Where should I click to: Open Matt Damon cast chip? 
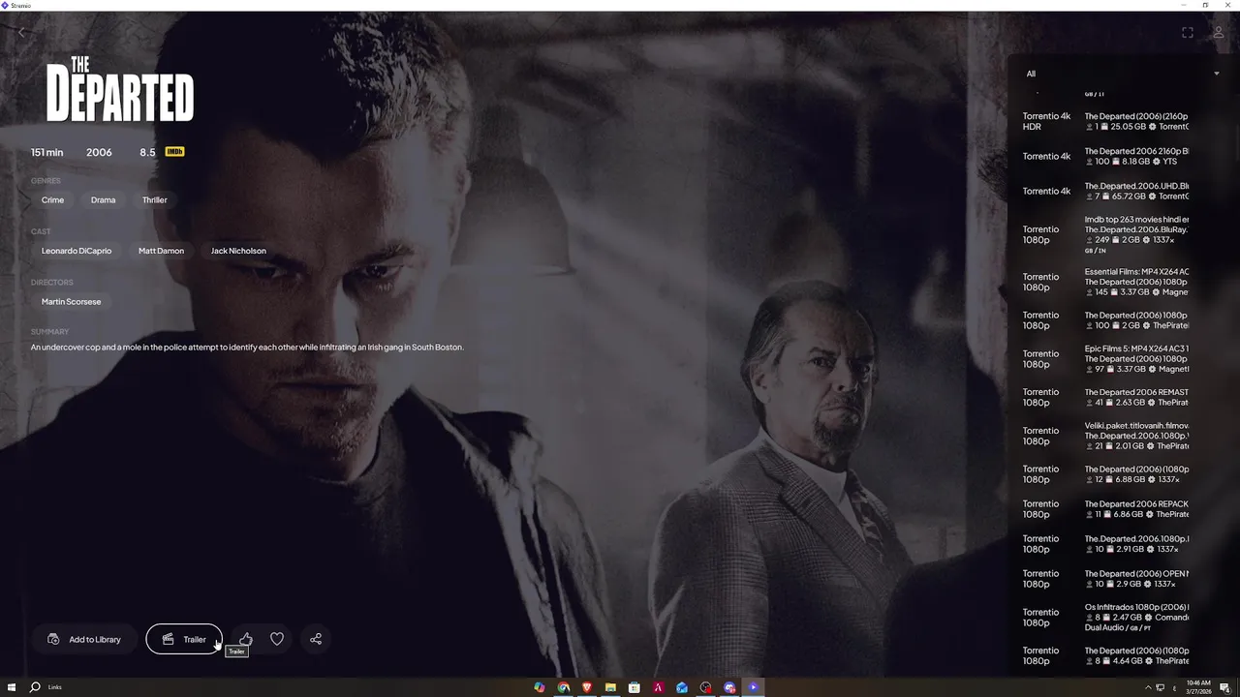[x=161, y=251]
